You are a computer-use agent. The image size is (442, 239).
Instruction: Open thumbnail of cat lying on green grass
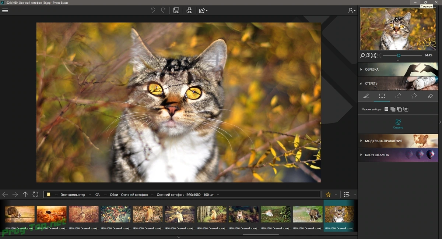[x=276, y=214]
